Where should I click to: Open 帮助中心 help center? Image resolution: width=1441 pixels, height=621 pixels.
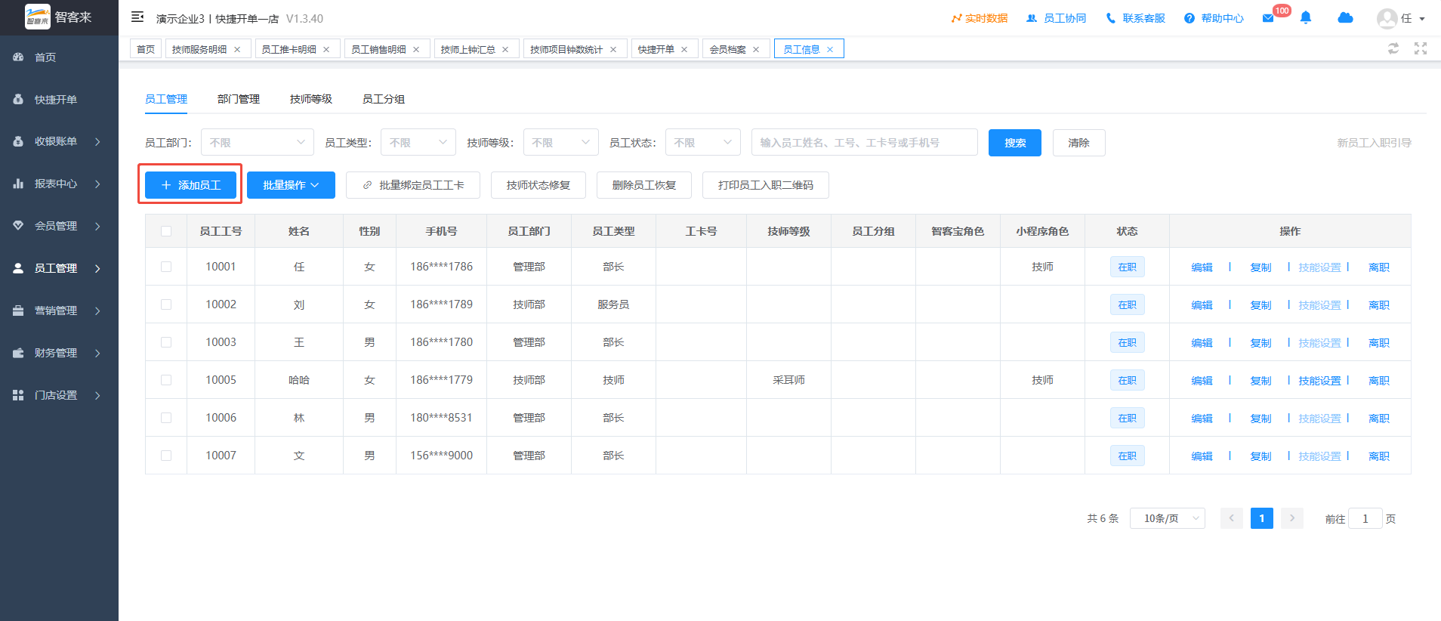pyautogui.click(x=1214, y=18)
